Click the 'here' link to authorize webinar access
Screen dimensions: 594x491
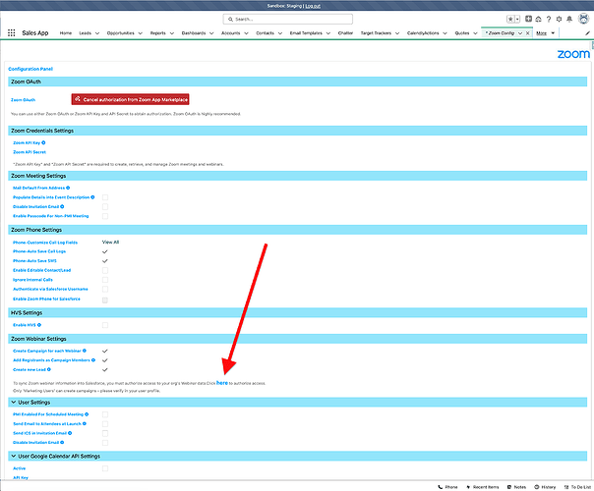pyautogui.click(x=222, y=383)
